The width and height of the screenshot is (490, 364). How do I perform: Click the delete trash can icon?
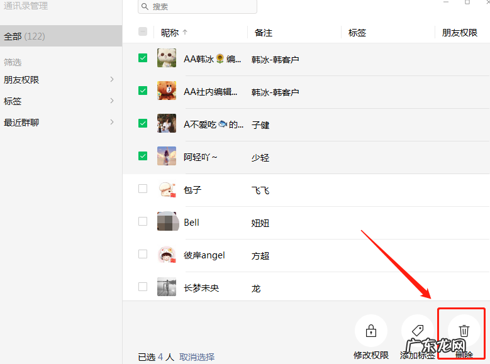464,331
